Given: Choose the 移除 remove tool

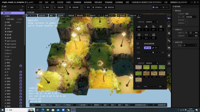Looking at the screenshot, I should [x=155, y=48].
